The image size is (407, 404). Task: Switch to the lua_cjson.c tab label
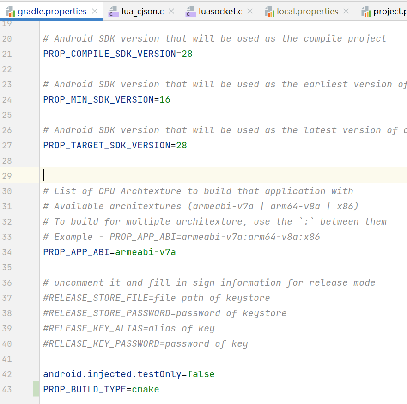(x=142, y=12)
